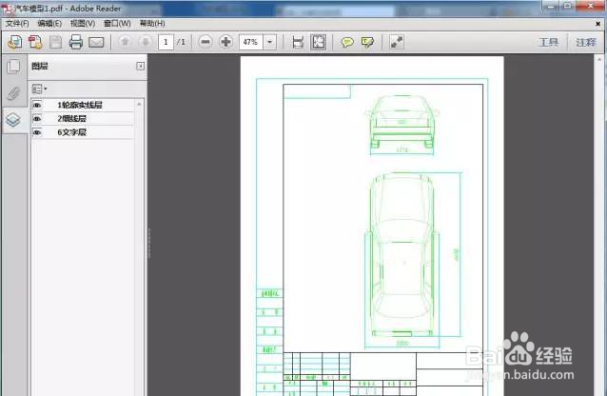The image size is (607, 396).
Task: Open the page thumbnails panel
Action: point(13,67)
